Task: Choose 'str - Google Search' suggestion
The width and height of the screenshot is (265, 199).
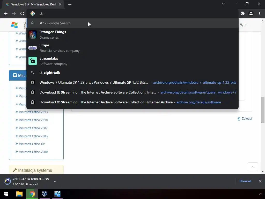Action: pos(132,23)
